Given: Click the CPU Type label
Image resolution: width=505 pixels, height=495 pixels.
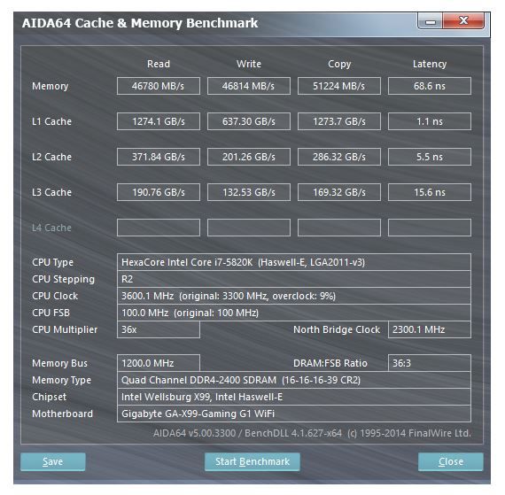Looking at the screenshot, I should (52, 263).
